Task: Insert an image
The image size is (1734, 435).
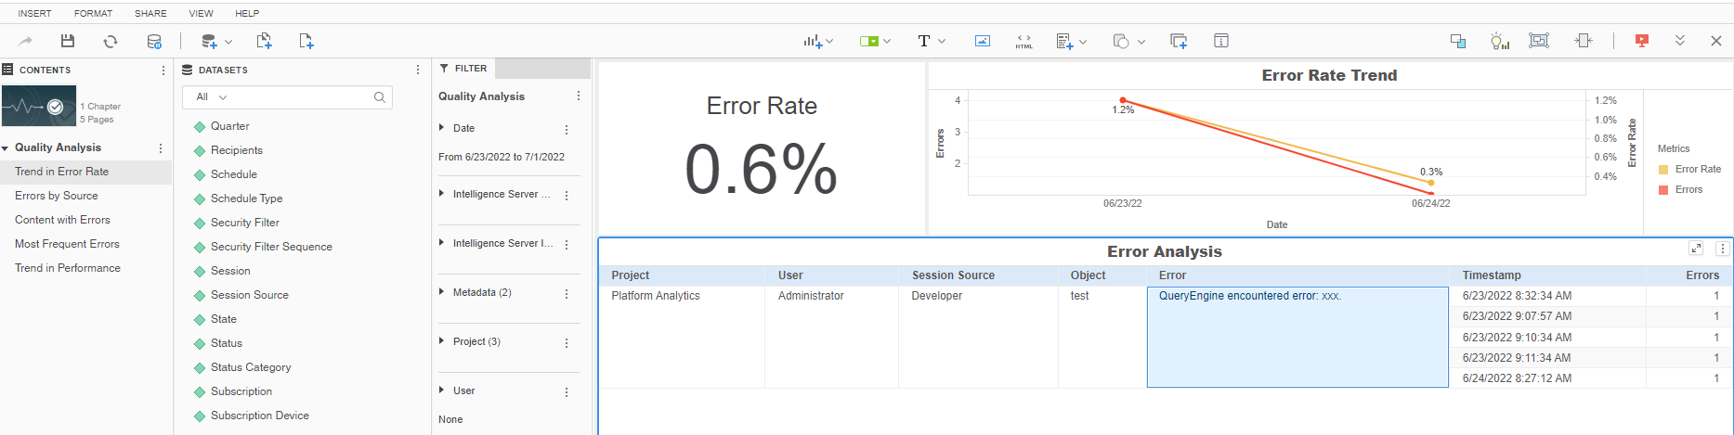Action: coord(983,41)
